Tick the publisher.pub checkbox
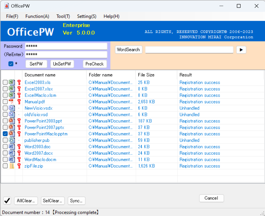Image resolution: width=265 pixels, height=216 pixels. 5,140
